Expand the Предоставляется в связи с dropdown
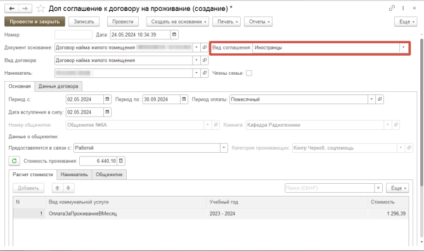424x251 pixels. pos(224,148)
